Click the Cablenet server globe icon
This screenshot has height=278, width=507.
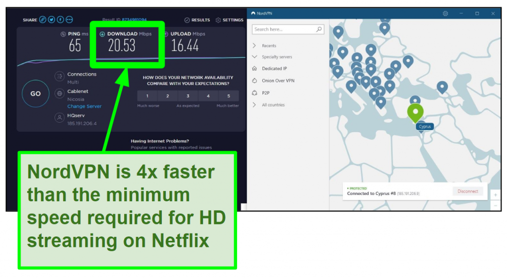(59, 93)
